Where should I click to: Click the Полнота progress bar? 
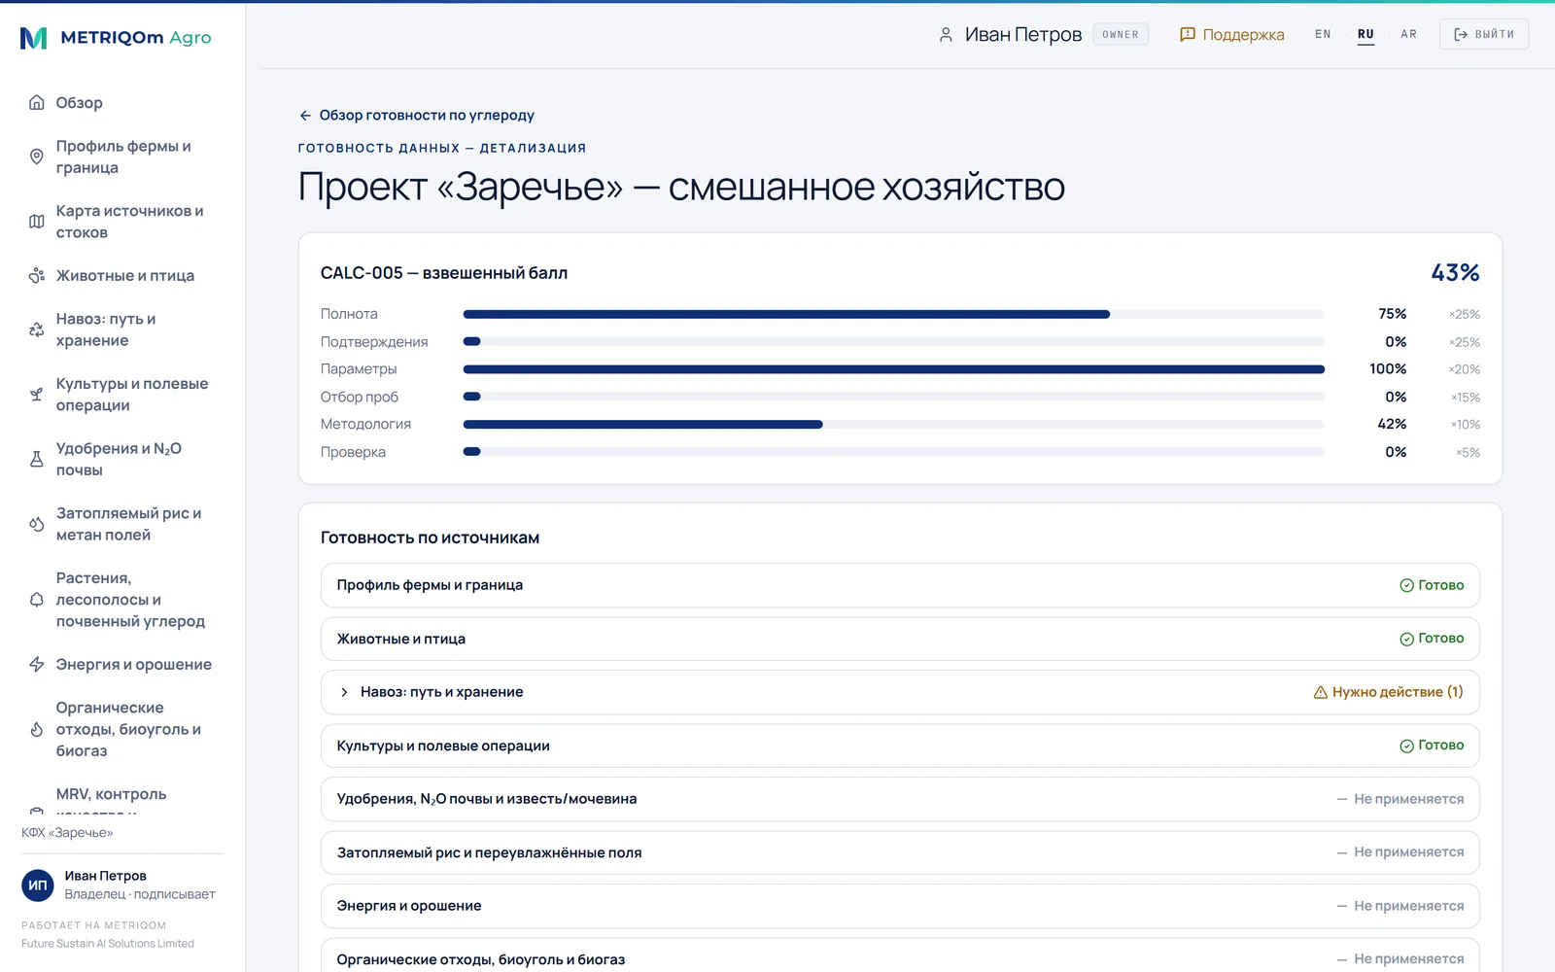[894, 314]
